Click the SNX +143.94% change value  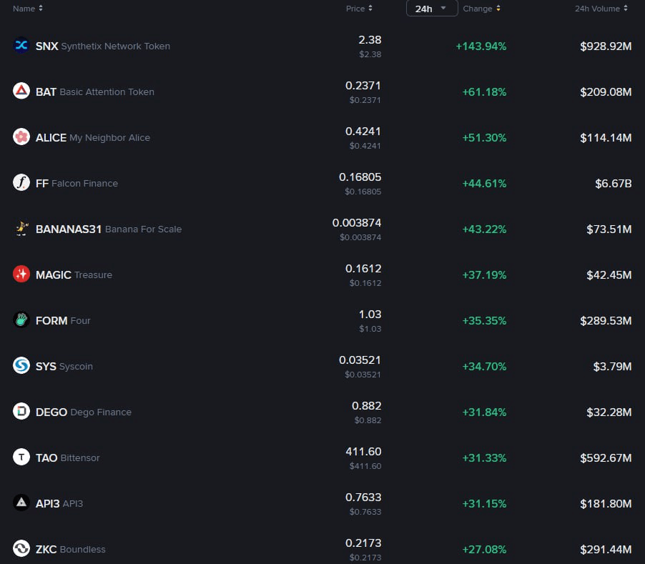481,46
